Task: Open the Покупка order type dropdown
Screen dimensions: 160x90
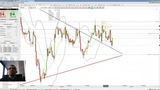Action: point(12,27)
